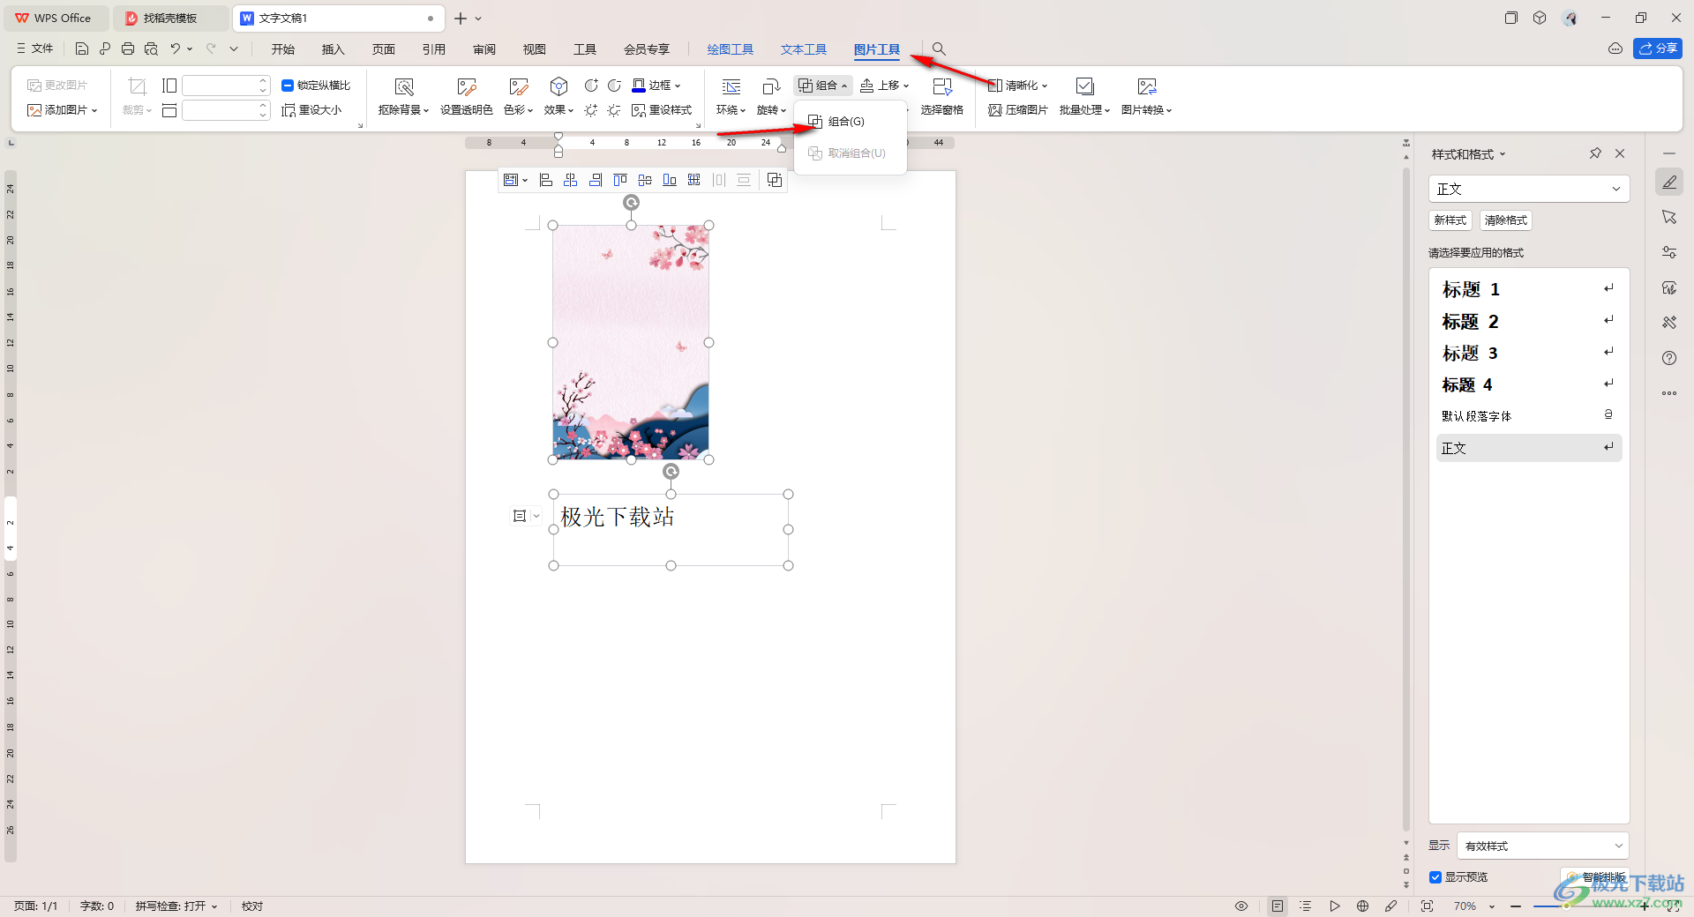Click the 校对 proofreading button
The width and height of the screenshot is (1694, 917).
point(252,906)
